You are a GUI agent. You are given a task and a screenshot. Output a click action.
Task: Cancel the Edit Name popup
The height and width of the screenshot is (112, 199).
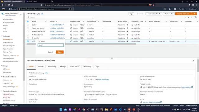tap(50, 52)
